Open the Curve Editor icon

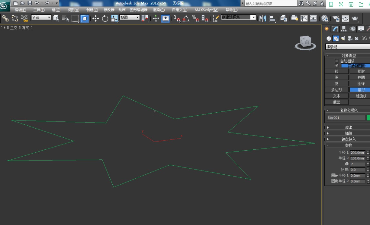pos(304,18)
